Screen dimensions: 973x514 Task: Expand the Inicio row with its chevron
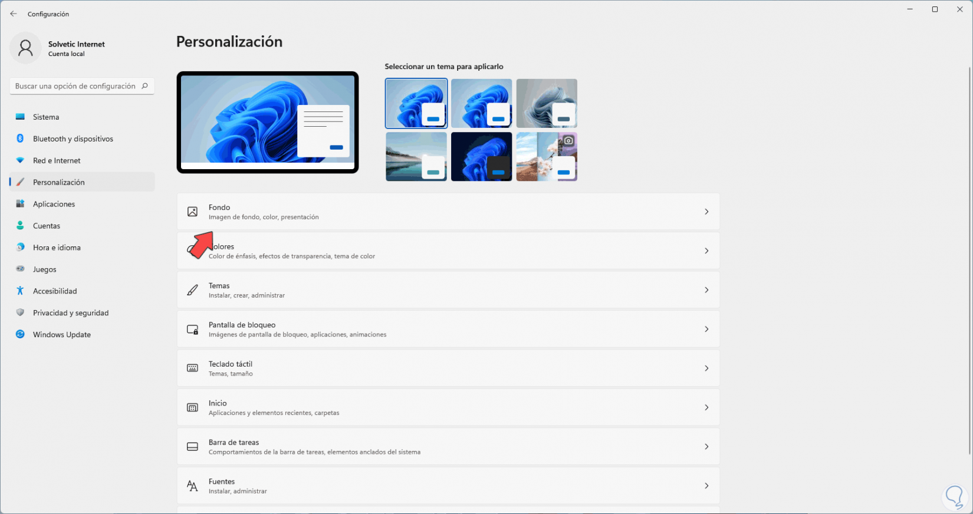pyautogui.click(x=706, y=407)
